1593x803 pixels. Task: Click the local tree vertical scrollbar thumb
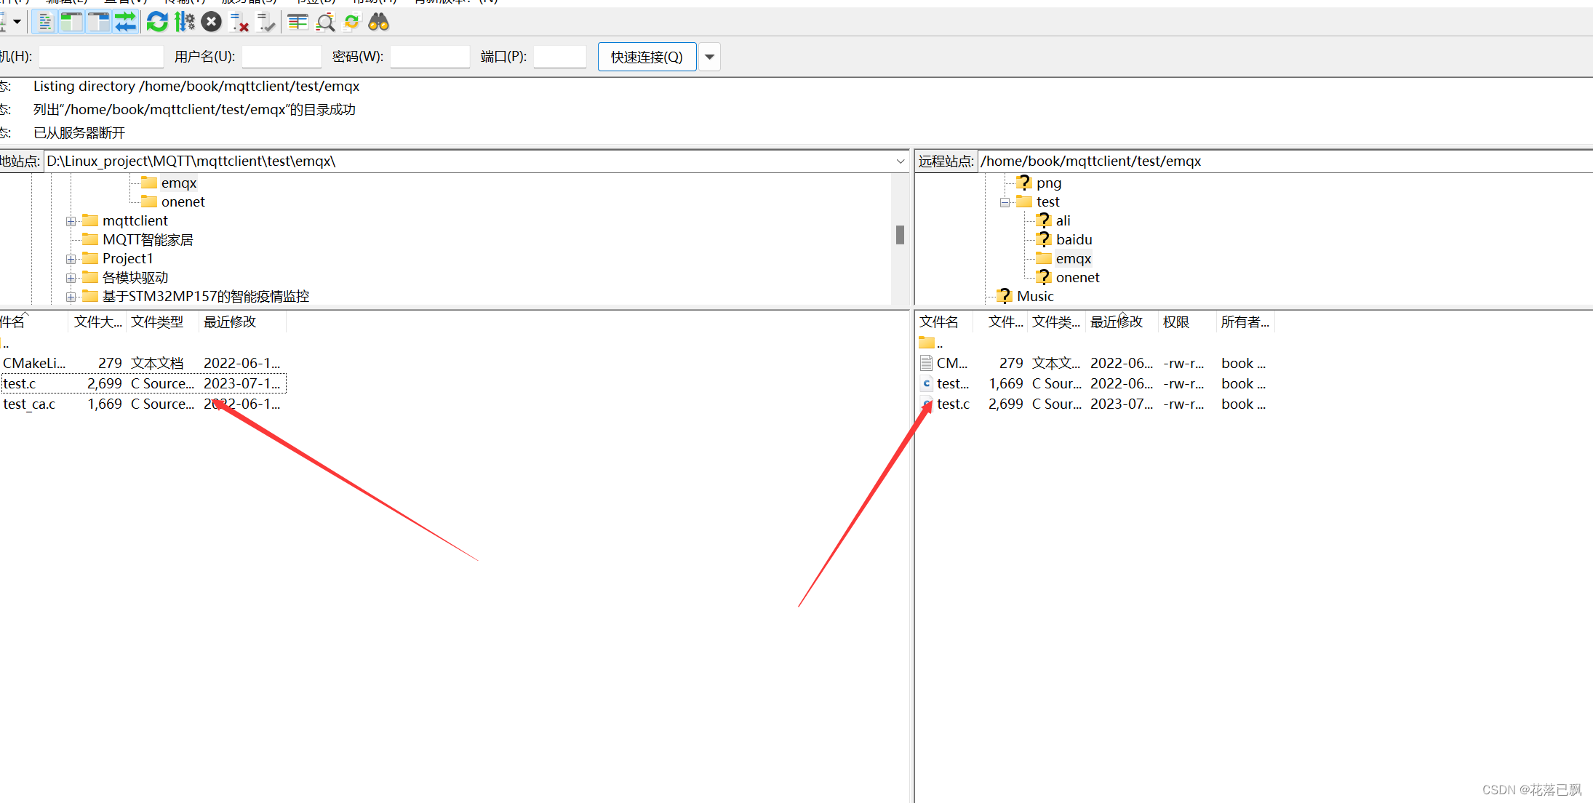pyautogui.click(x=900, y=235)
